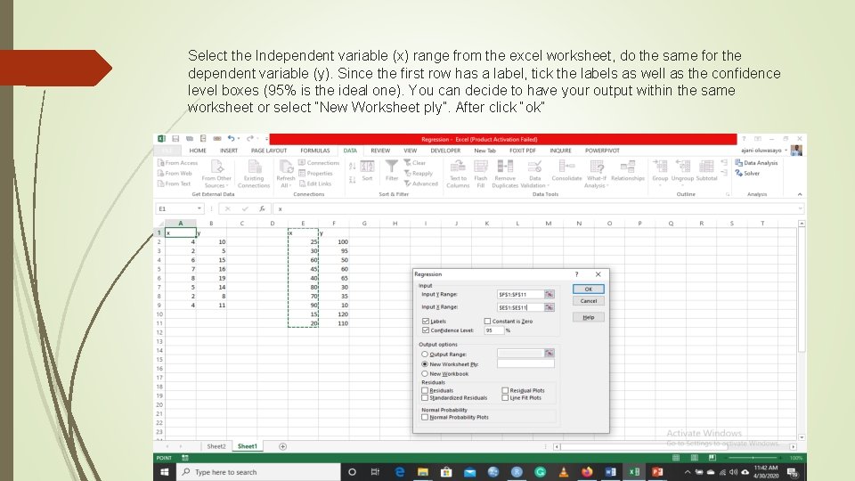Select Output Range radio option
The image size is (855, 481).
click(x=424, y=354)
